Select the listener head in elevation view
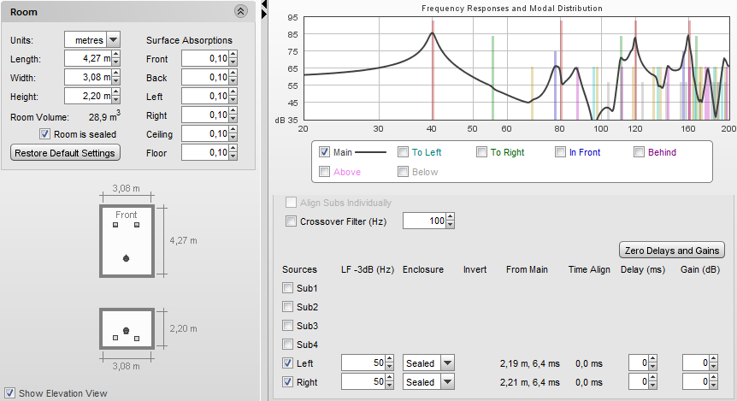 pos(127,330)
